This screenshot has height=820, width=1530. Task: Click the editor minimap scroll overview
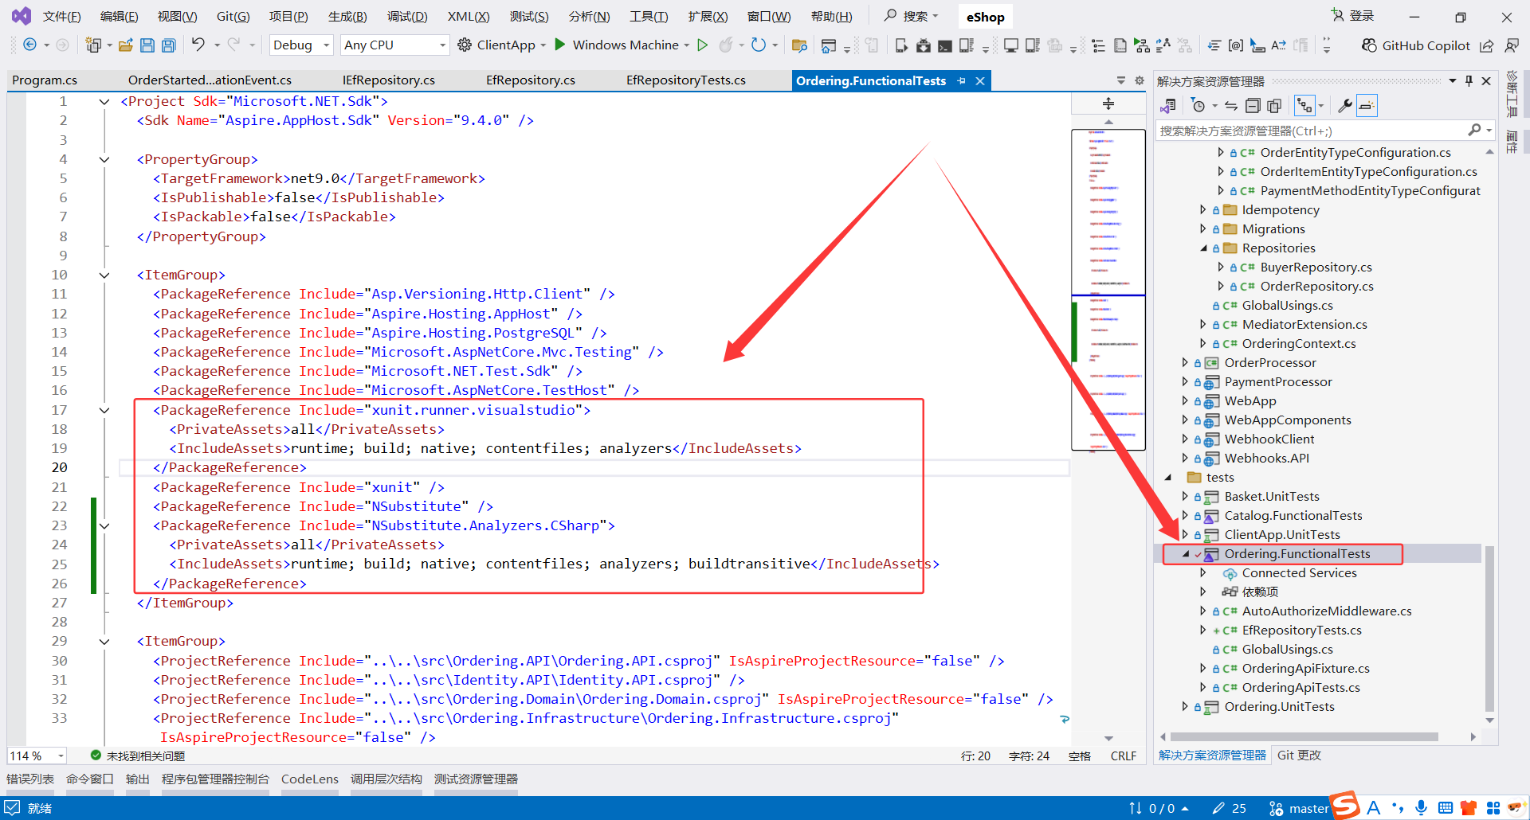tap(1108, 291)
